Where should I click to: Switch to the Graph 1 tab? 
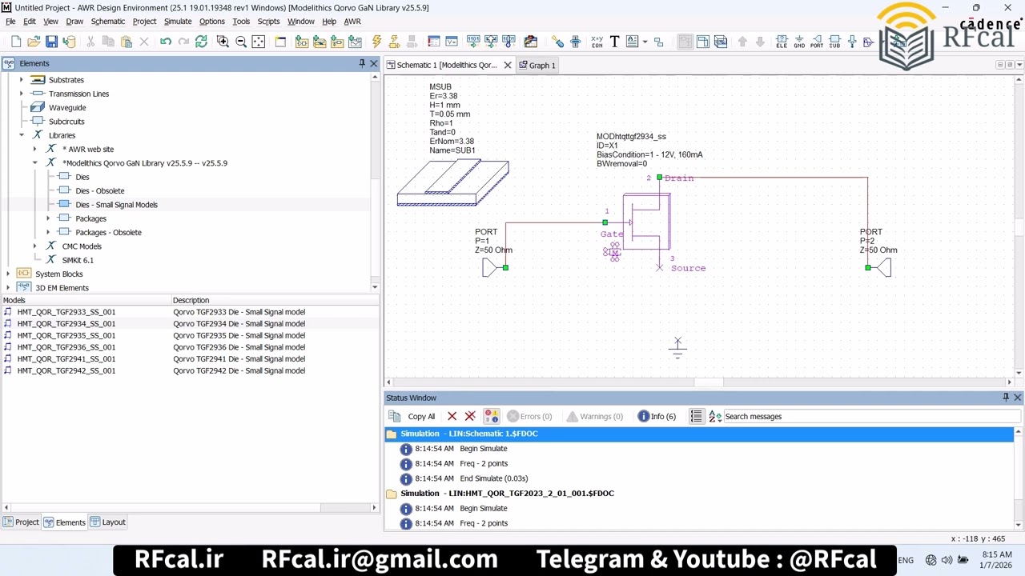click(537, 65)
